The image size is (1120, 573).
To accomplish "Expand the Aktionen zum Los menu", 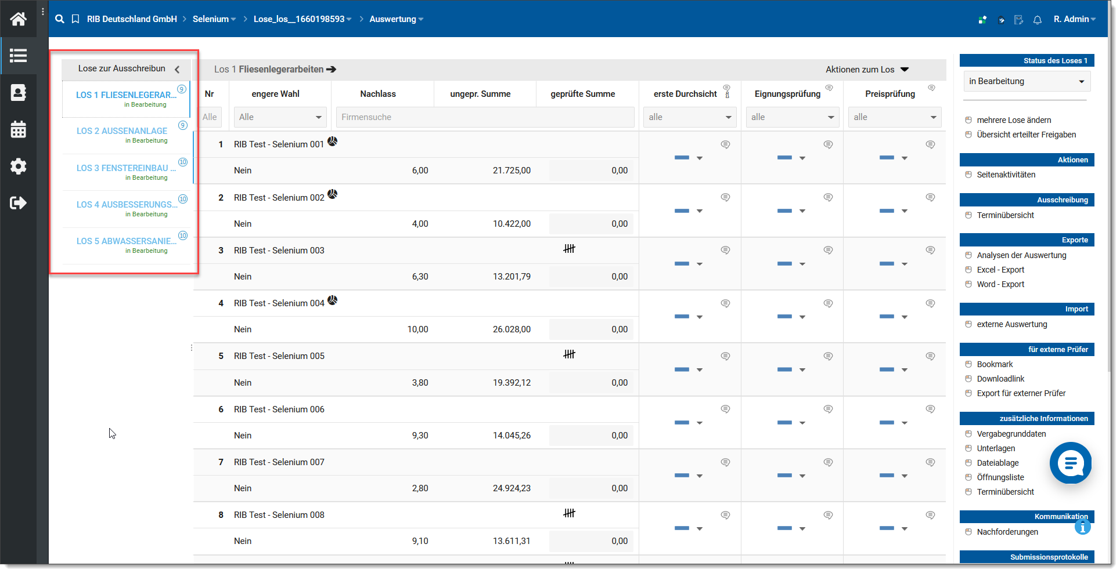I will coord(867,70).
